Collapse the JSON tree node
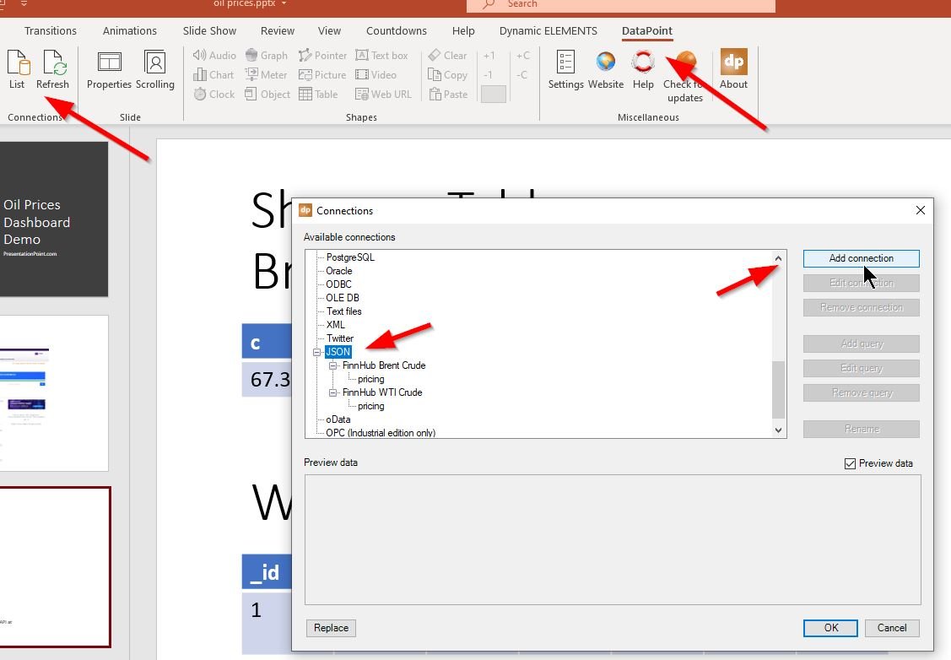The image size is (951, 660). tap(317, 352)
